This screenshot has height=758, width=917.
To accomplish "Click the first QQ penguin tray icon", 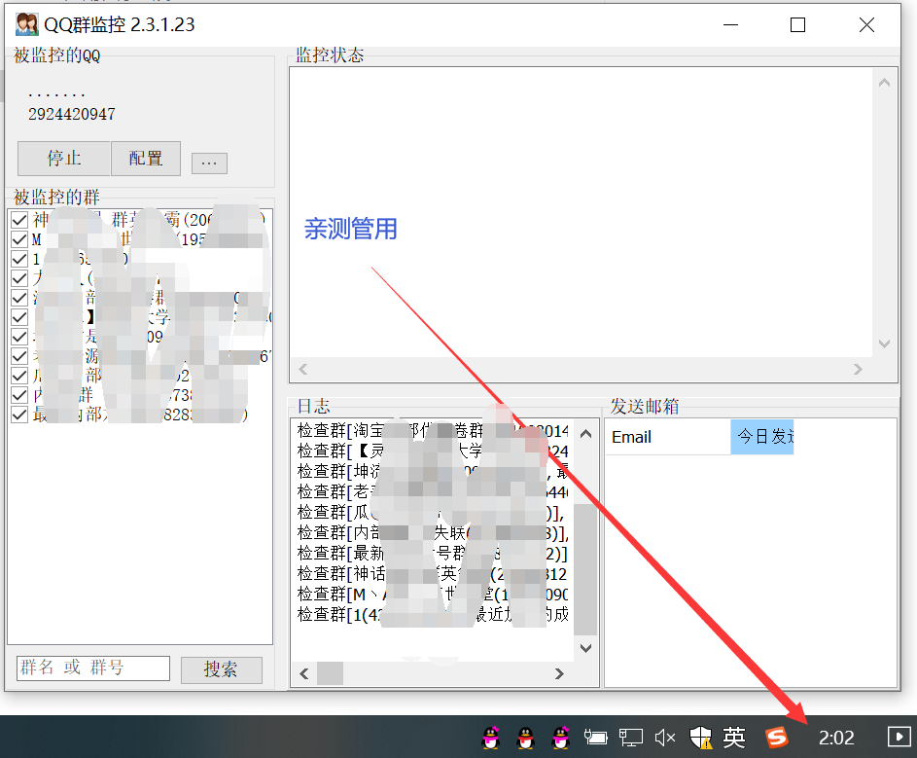I will [x=492, y=739].
